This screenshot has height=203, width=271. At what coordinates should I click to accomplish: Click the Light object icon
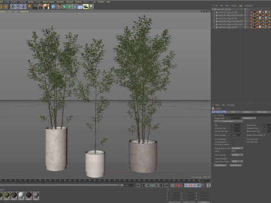pyautogui.click(x=91, y=7)
